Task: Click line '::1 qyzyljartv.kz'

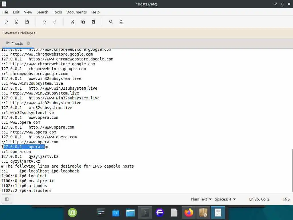Action: pyautogui.click(x=21, y=161)
